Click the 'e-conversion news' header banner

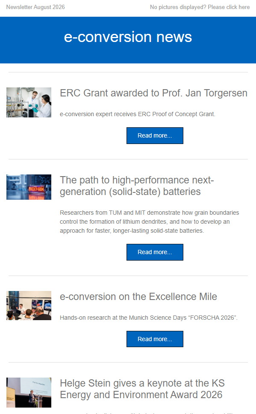pos(128,40)
